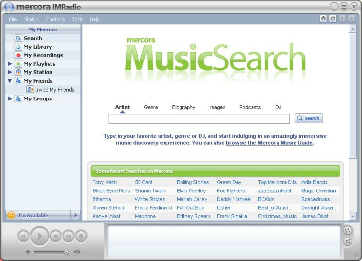This screenshot has height=261, width=362.
Task: Toggle repeat mode in the player
Action: [347, 230]
